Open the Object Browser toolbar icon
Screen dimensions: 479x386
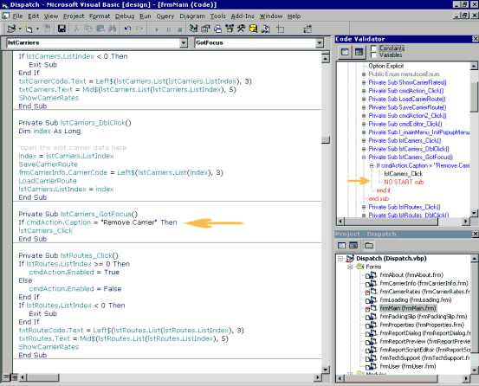[230, 29]
